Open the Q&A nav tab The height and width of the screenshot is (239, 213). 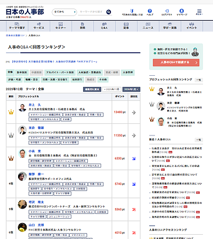(104, 26)
